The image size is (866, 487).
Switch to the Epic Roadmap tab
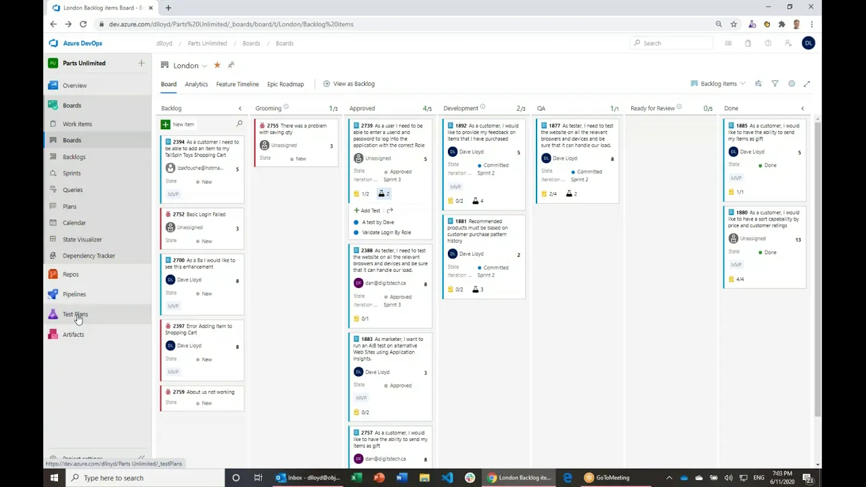tap(286, 85)
